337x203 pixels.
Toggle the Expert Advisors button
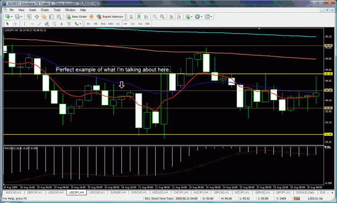tap(110, 17)
